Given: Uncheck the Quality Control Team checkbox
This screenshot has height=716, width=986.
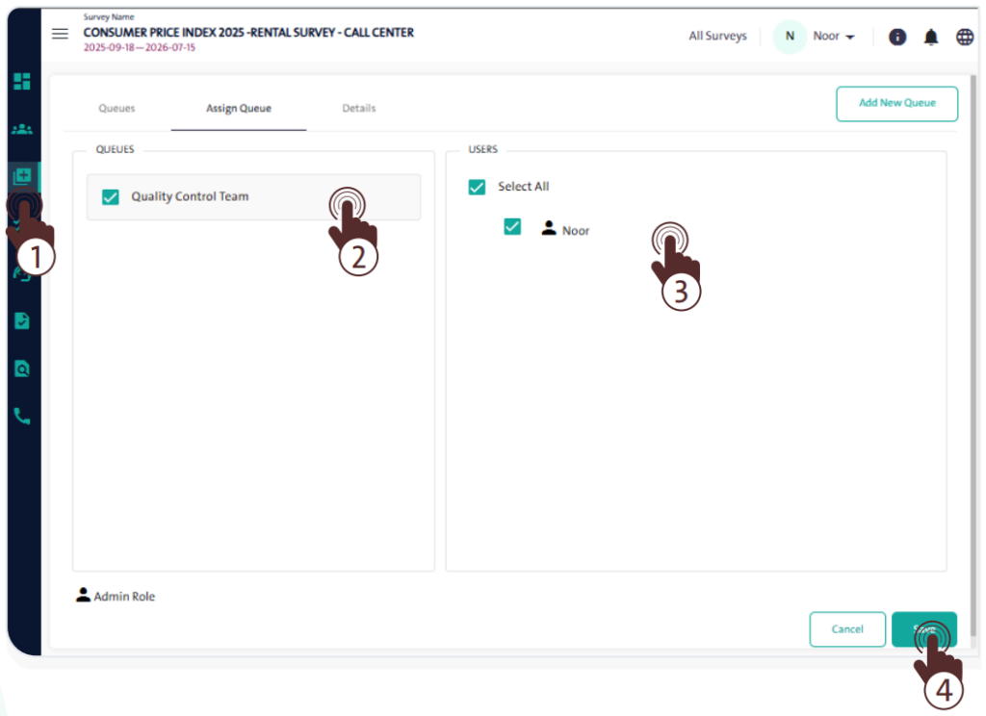Looking at the screenshot, I should coord(111,197).
